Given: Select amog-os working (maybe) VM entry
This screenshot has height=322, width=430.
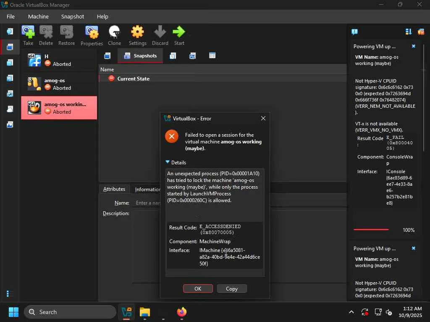Looking at the screenshot, I should pyautogui.click(x=59, y=108).
